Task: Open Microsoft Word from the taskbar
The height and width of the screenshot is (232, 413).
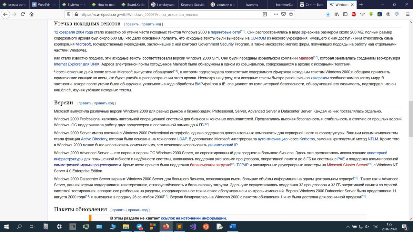Action: [x=233, y=227]
